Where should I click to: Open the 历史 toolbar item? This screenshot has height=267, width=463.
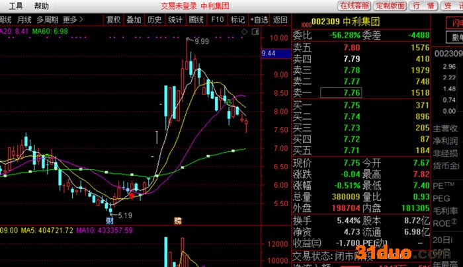click(154, 19)
